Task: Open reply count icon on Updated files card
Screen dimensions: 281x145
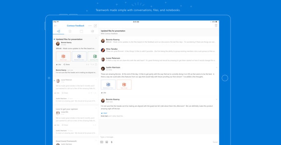Action: pyautogui.click(x=92, y=64)
